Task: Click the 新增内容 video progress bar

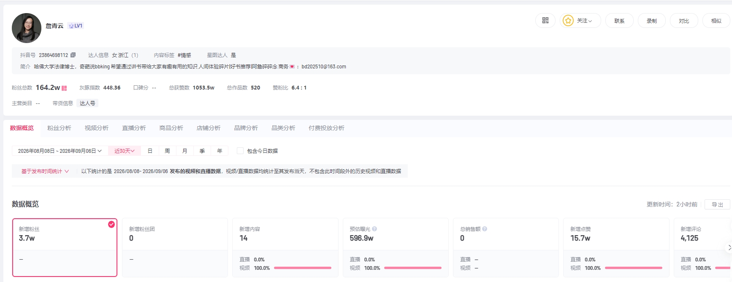Action: (x=303, y=268)
